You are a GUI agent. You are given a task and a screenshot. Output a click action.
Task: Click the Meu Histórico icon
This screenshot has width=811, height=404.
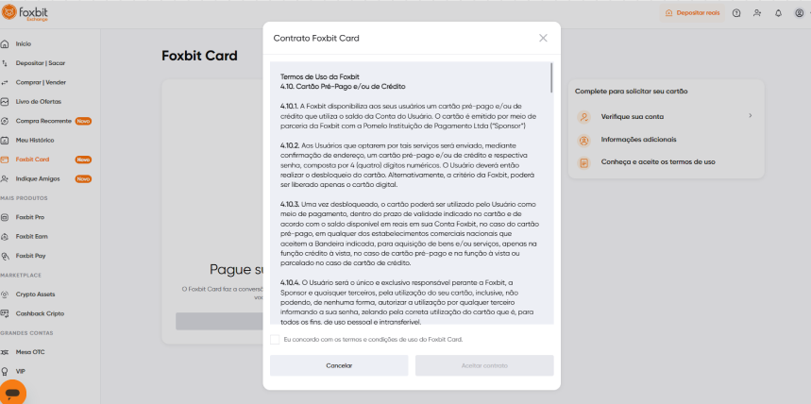(5, 141)
